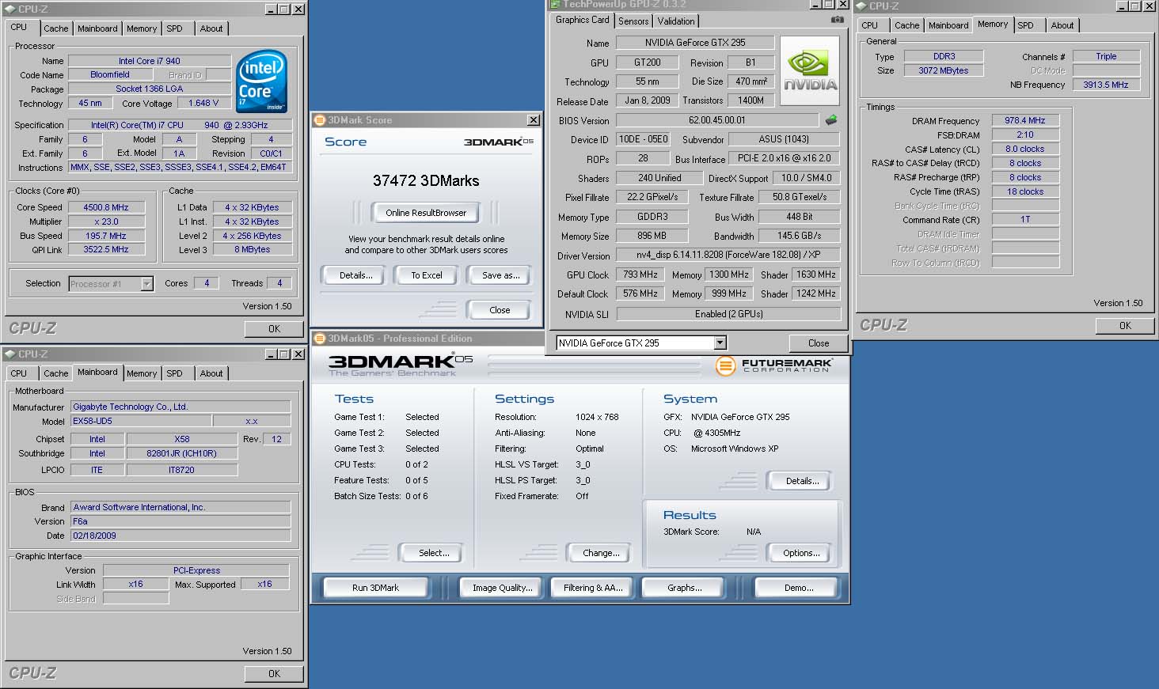Click the Memory Size field 896 MB in GPU-Z
Image resolution: width=1159 pixels, height=689 pixels.
[652, 236]
